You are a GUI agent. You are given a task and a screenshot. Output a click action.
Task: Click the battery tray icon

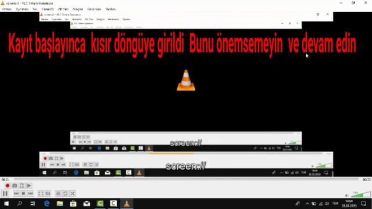(x=314, y=204)
